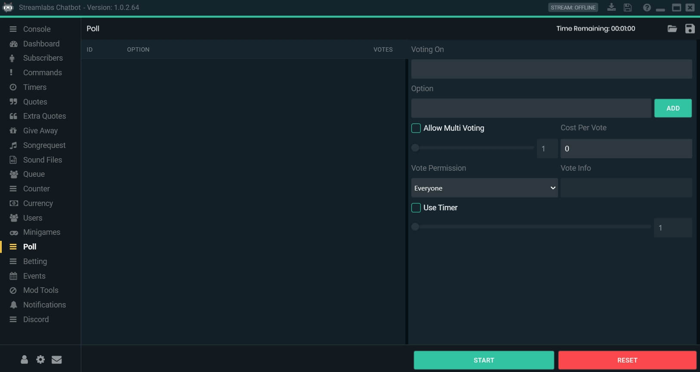Click the envelope mail icon
The image size is (700, 372).
click(57, 360)
